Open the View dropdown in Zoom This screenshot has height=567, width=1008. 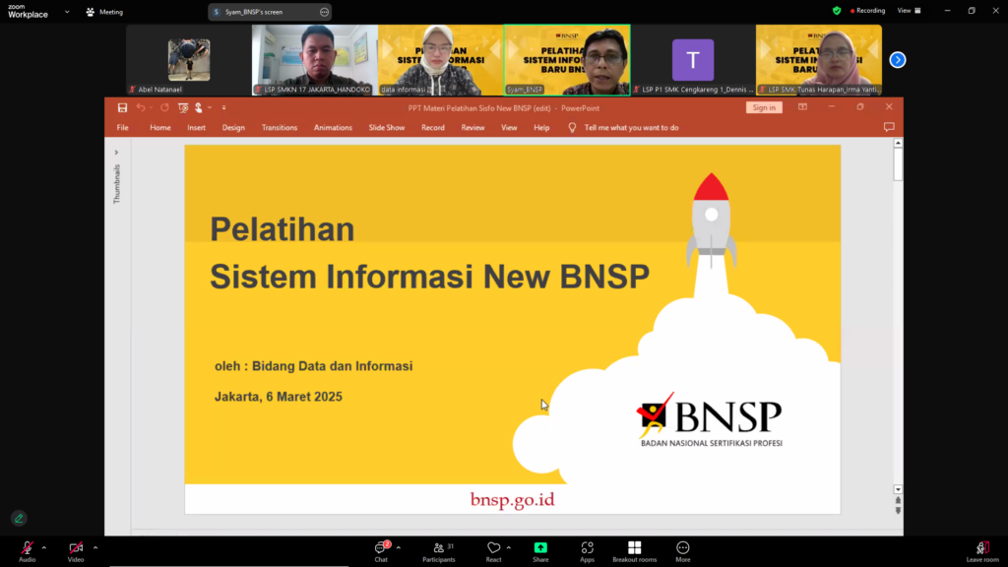coord(908,11)
